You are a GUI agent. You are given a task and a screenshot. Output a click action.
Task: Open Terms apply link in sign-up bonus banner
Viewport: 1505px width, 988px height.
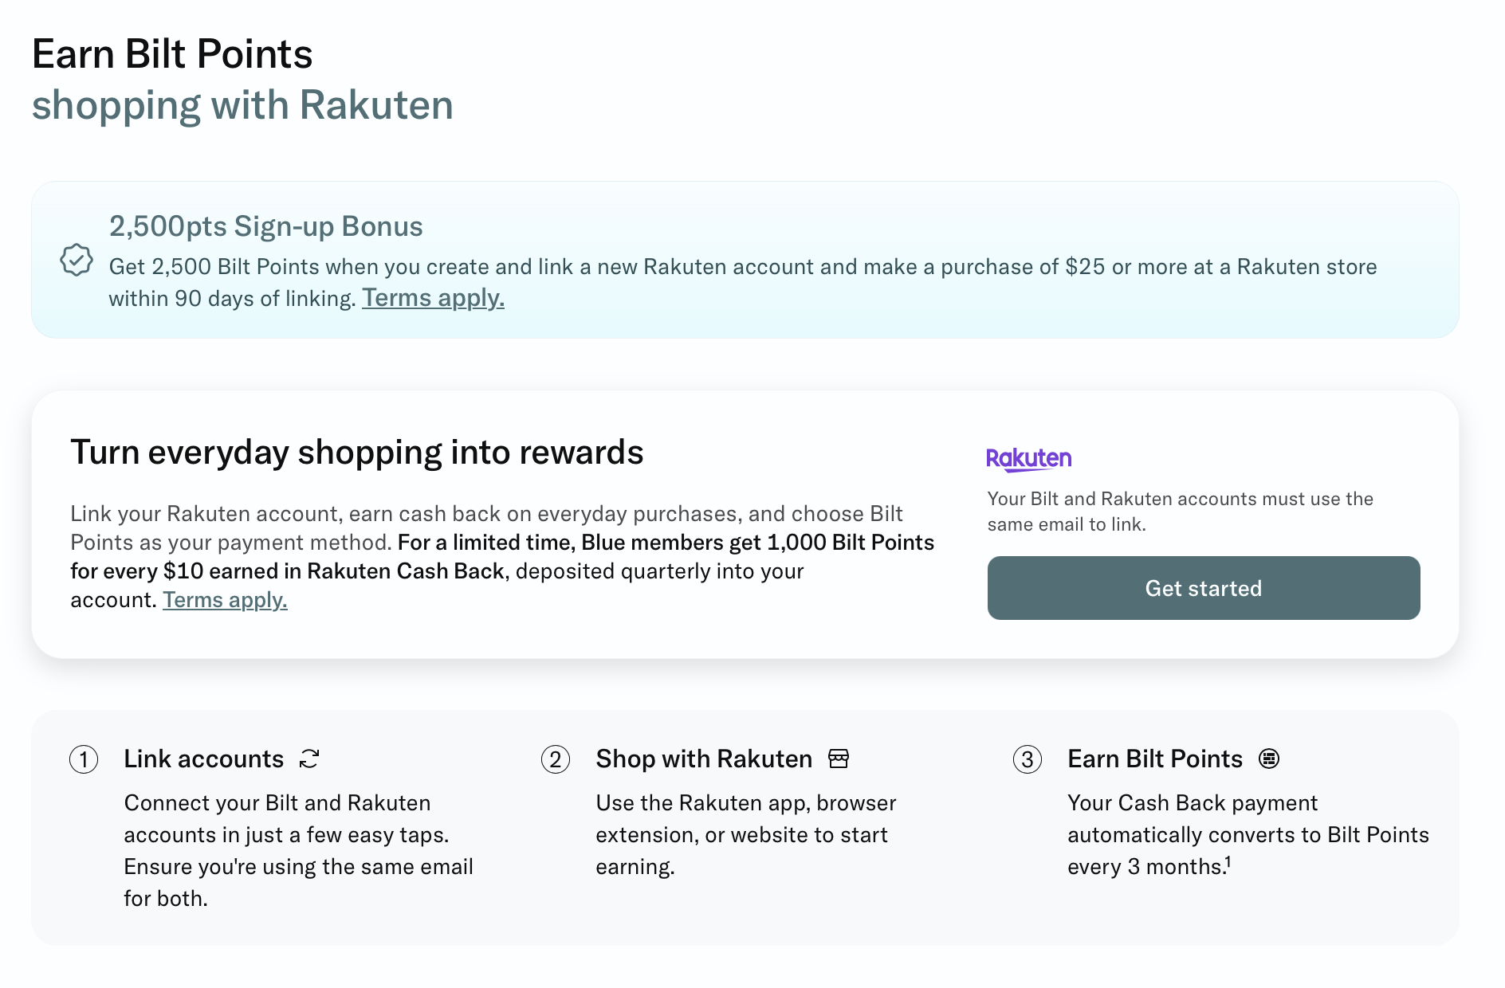(x=433, y=298)
